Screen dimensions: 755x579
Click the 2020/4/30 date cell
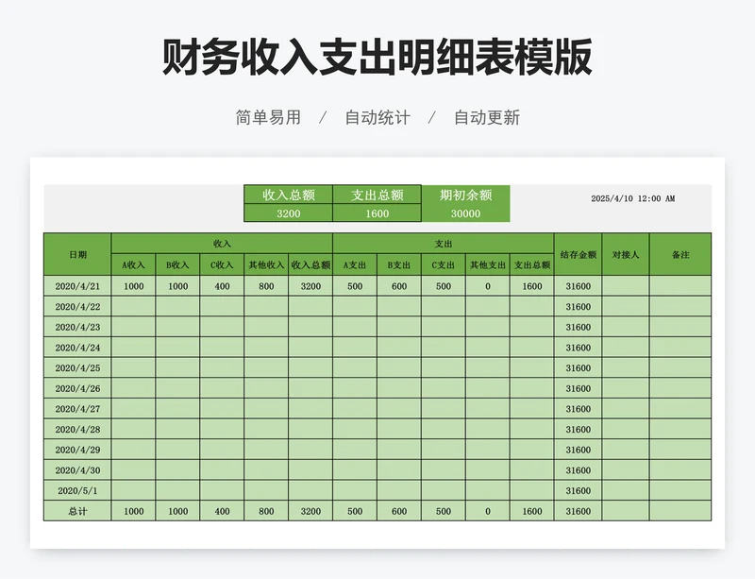tap(77, 470)
